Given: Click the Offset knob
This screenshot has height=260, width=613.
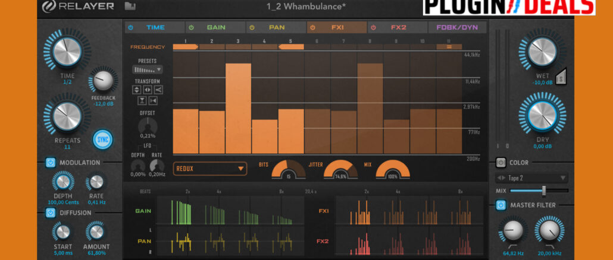Looking at the screenshot, I should [x=148, y=125].
